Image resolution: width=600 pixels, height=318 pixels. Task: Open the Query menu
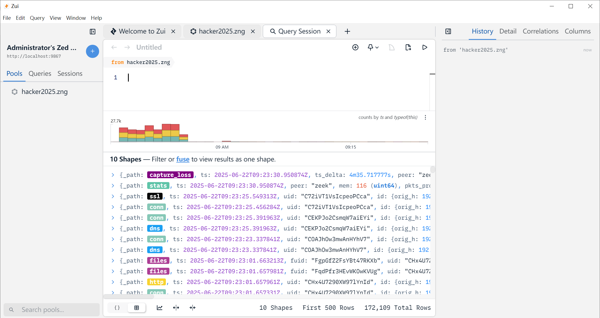[x=37, y=18]
